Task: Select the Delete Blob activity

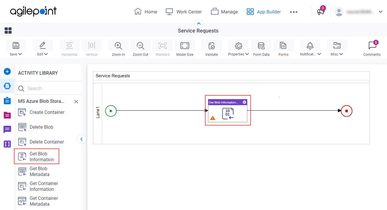Action: (36, 127)
